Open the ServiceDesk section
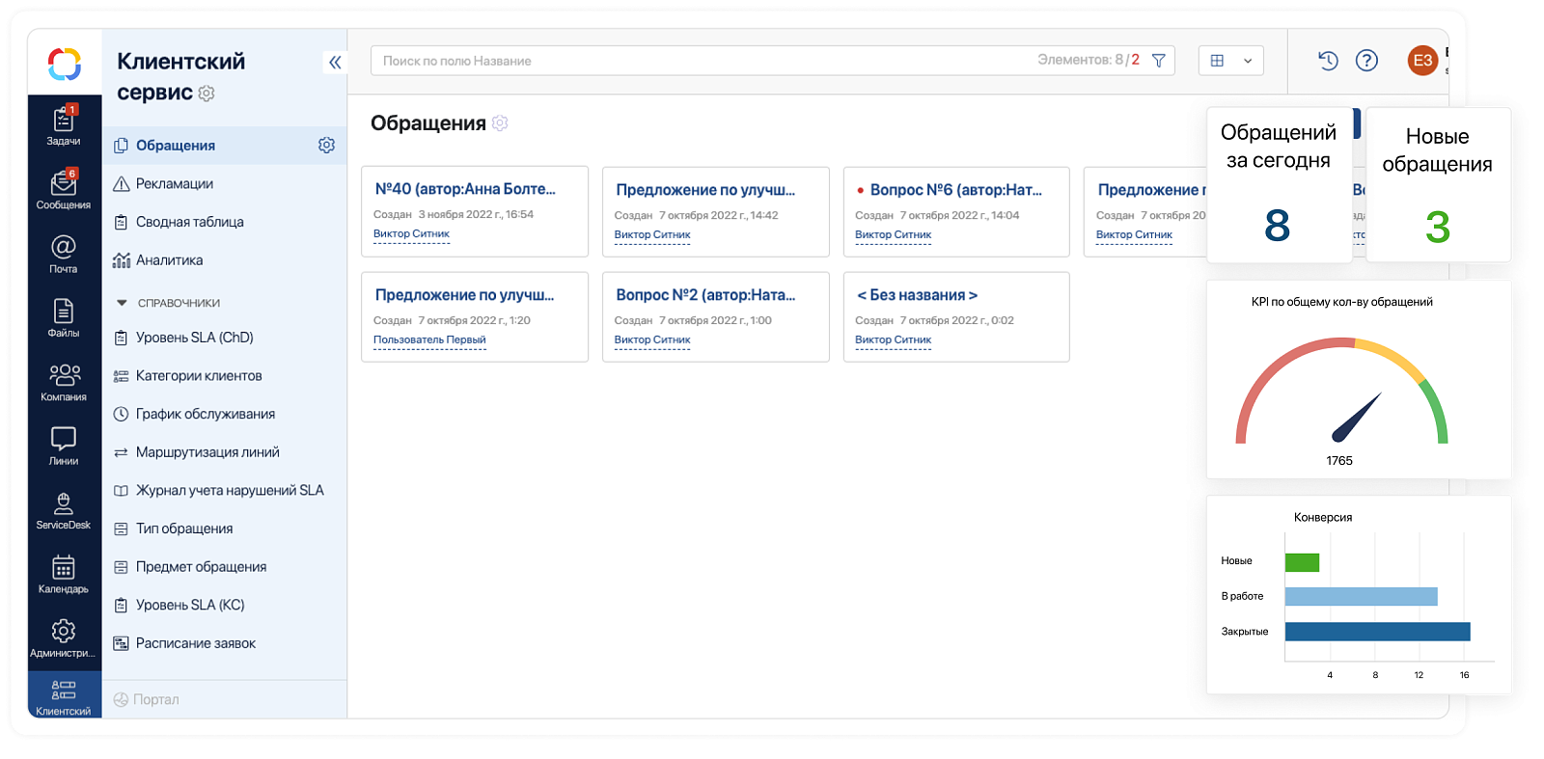The width and height of the screenshot is (1544, 759). [64, 509]
